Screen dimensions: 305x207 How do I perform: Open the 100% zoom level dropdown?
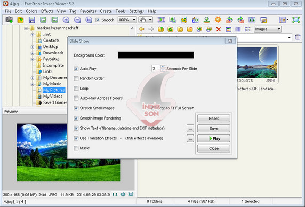134,20
